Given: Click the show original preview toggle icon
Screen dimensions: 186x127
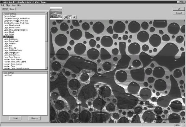Looking at the screenshot, I should pos(65,17).
